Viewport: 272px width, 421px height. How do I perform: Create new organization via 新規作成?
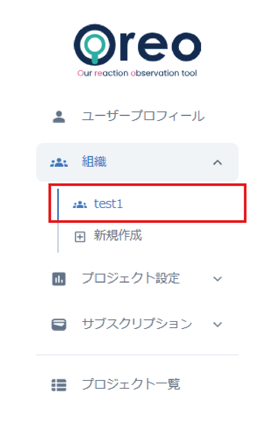point(118,235)
